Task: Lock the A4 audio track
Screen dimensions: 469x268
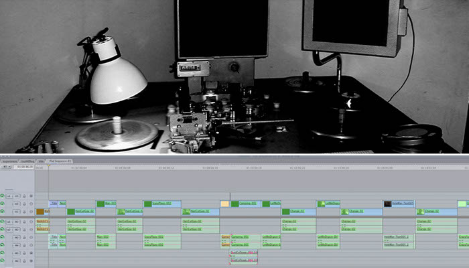Action: click(24, 245)
